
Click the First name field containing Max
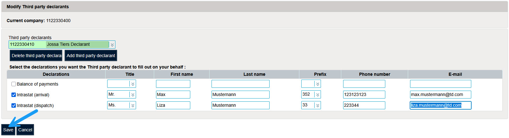click(173, 94)
